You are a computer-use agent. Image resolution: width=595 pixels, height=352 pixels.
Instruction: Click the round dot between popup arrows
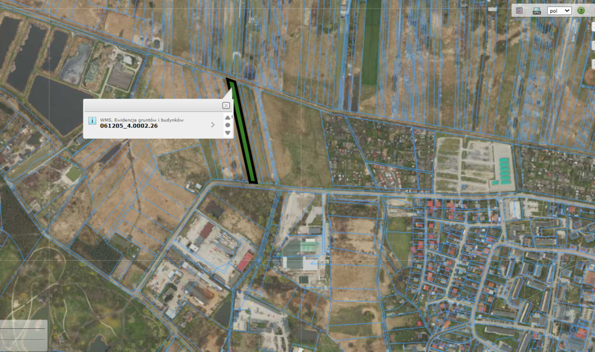click(227, 125)
